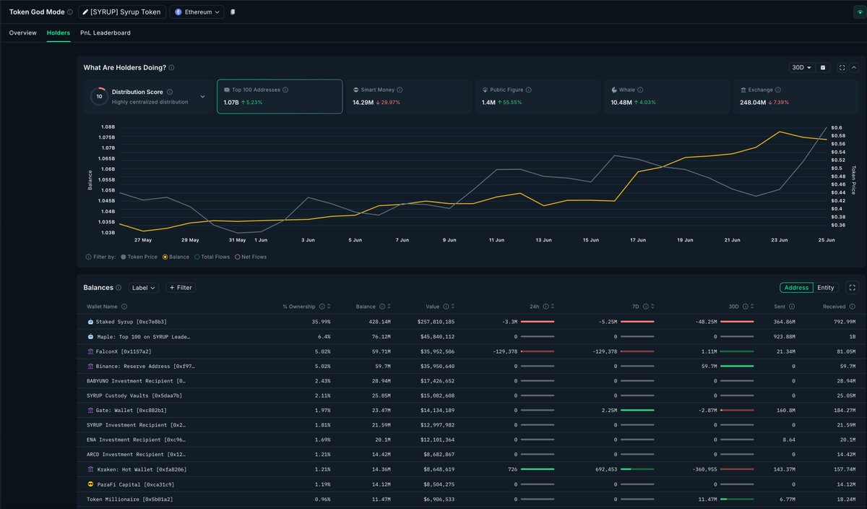
Task: Select the Public Figure card
Action: [537, 96]
